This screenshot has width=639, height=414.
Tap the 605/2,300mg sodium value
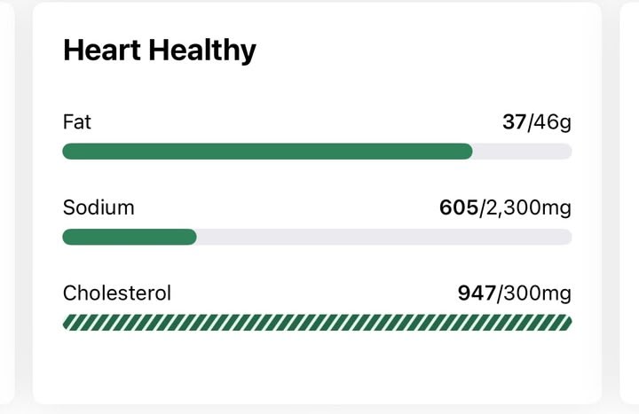(x=505, y=207)
